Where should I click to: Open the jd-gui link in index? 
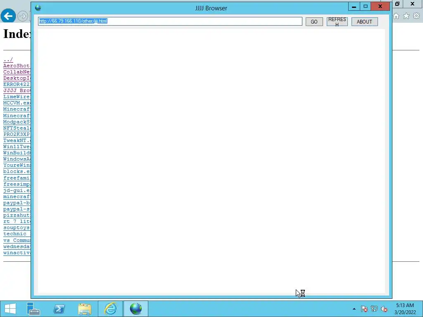(x=17, y=191)
